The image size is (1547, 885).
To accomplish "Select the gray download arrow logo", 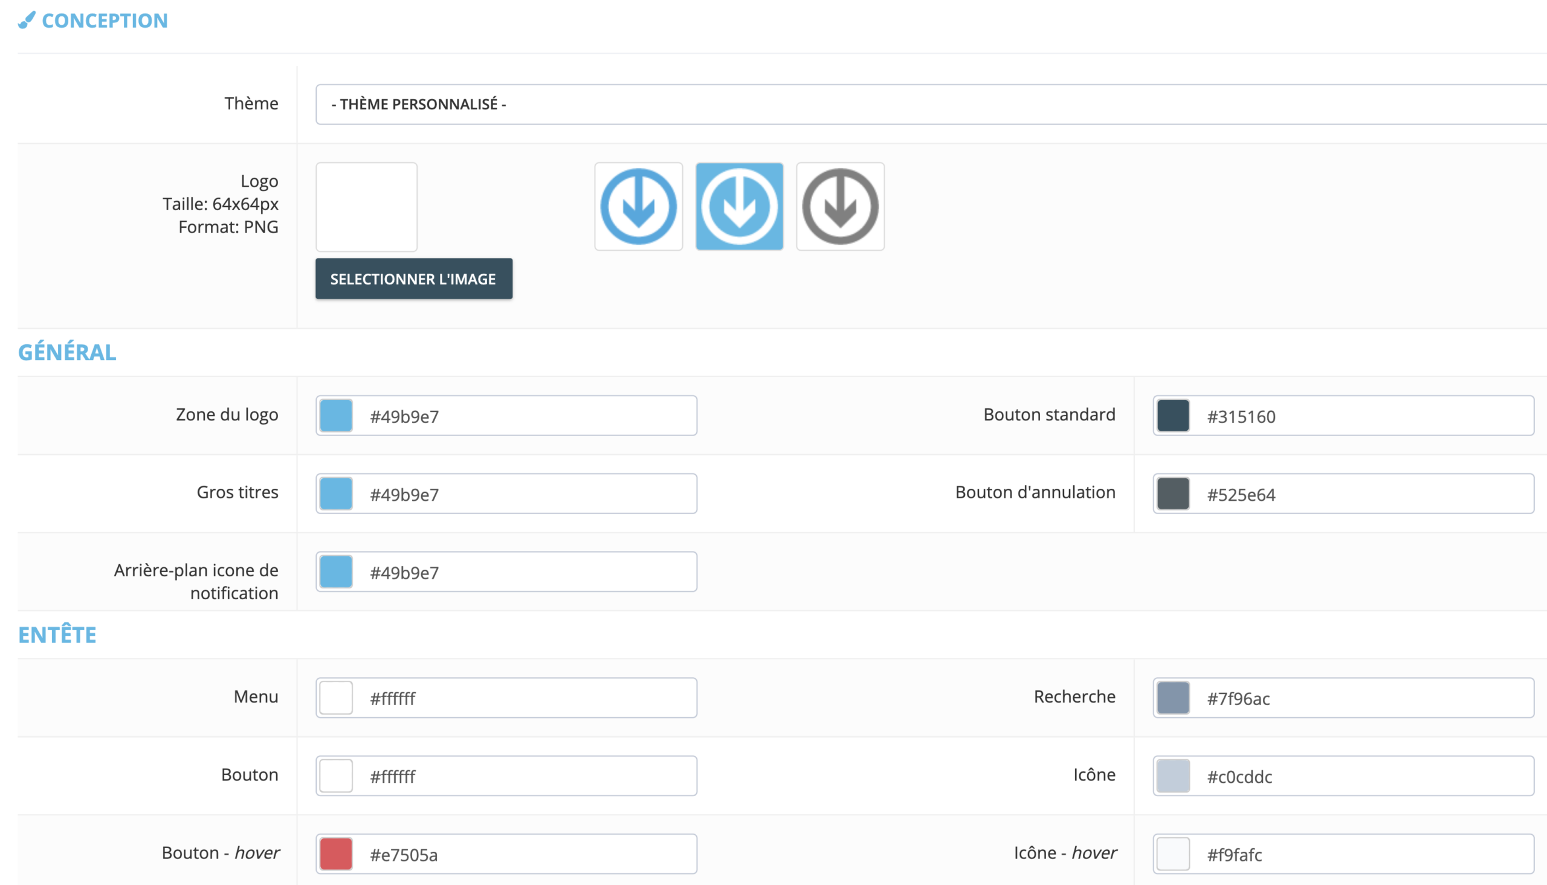I will click(840, 207).
